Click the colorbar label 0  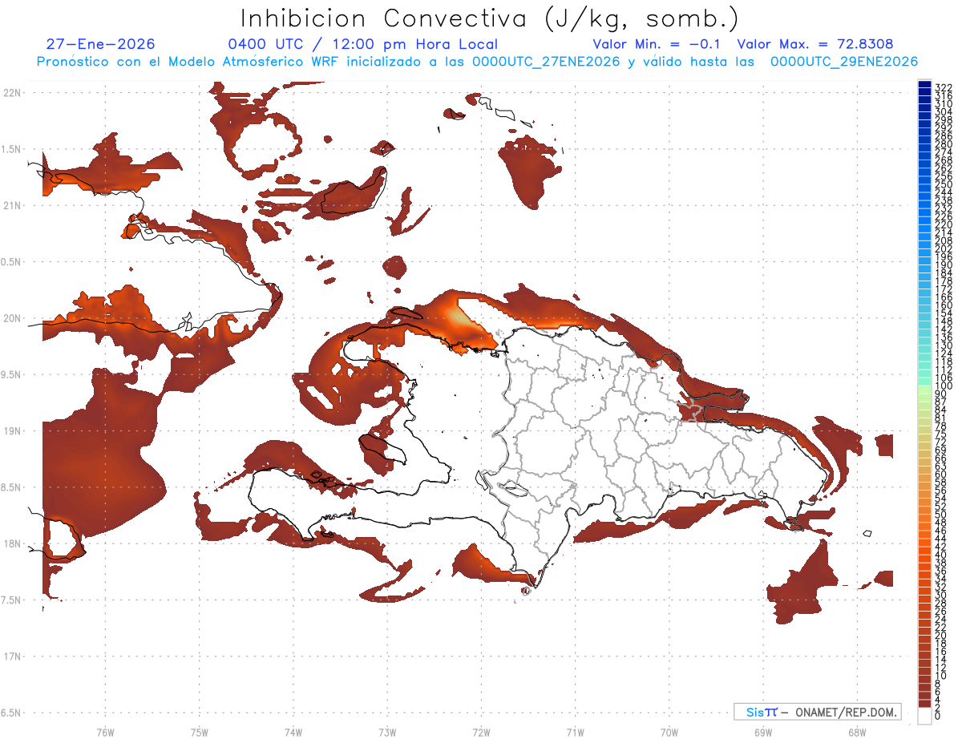click(x=937, y=716)
